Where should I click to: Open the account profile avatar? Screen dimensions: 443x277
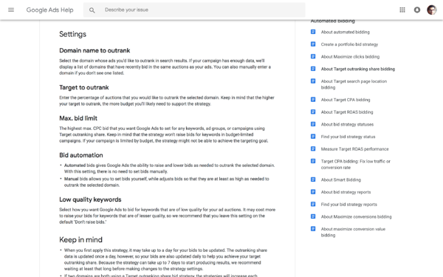pyautogui.click(x=432, y=10)
